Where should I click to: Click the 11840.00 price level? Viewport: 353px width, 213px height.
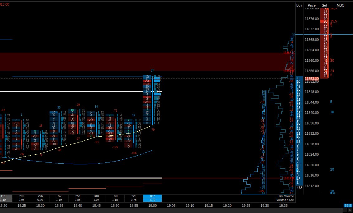pyautogui.click(x=312, y=113)
